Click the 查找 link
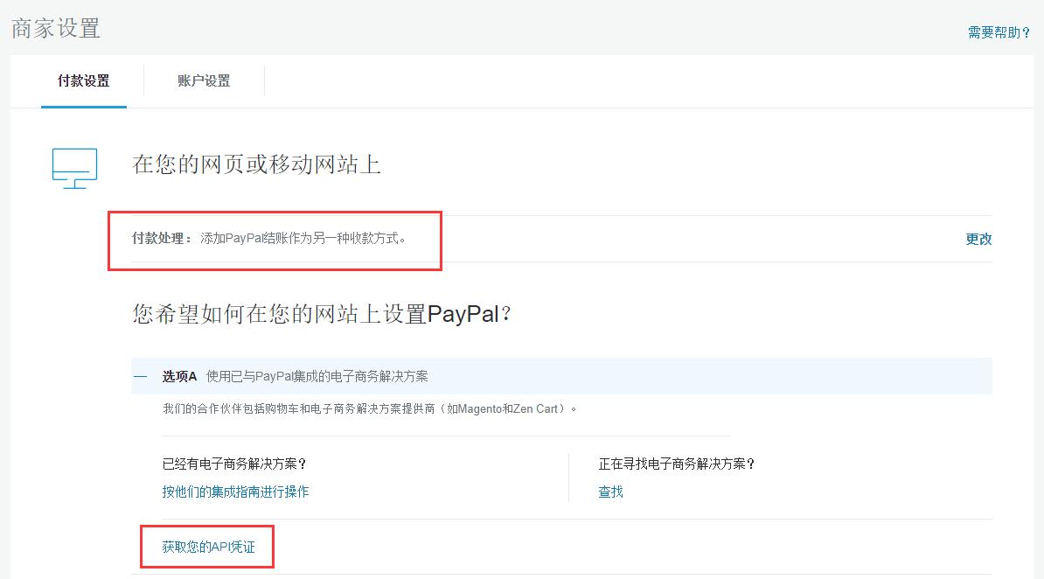The height and width of the screenshot is (579, 1044). point(610,492)
